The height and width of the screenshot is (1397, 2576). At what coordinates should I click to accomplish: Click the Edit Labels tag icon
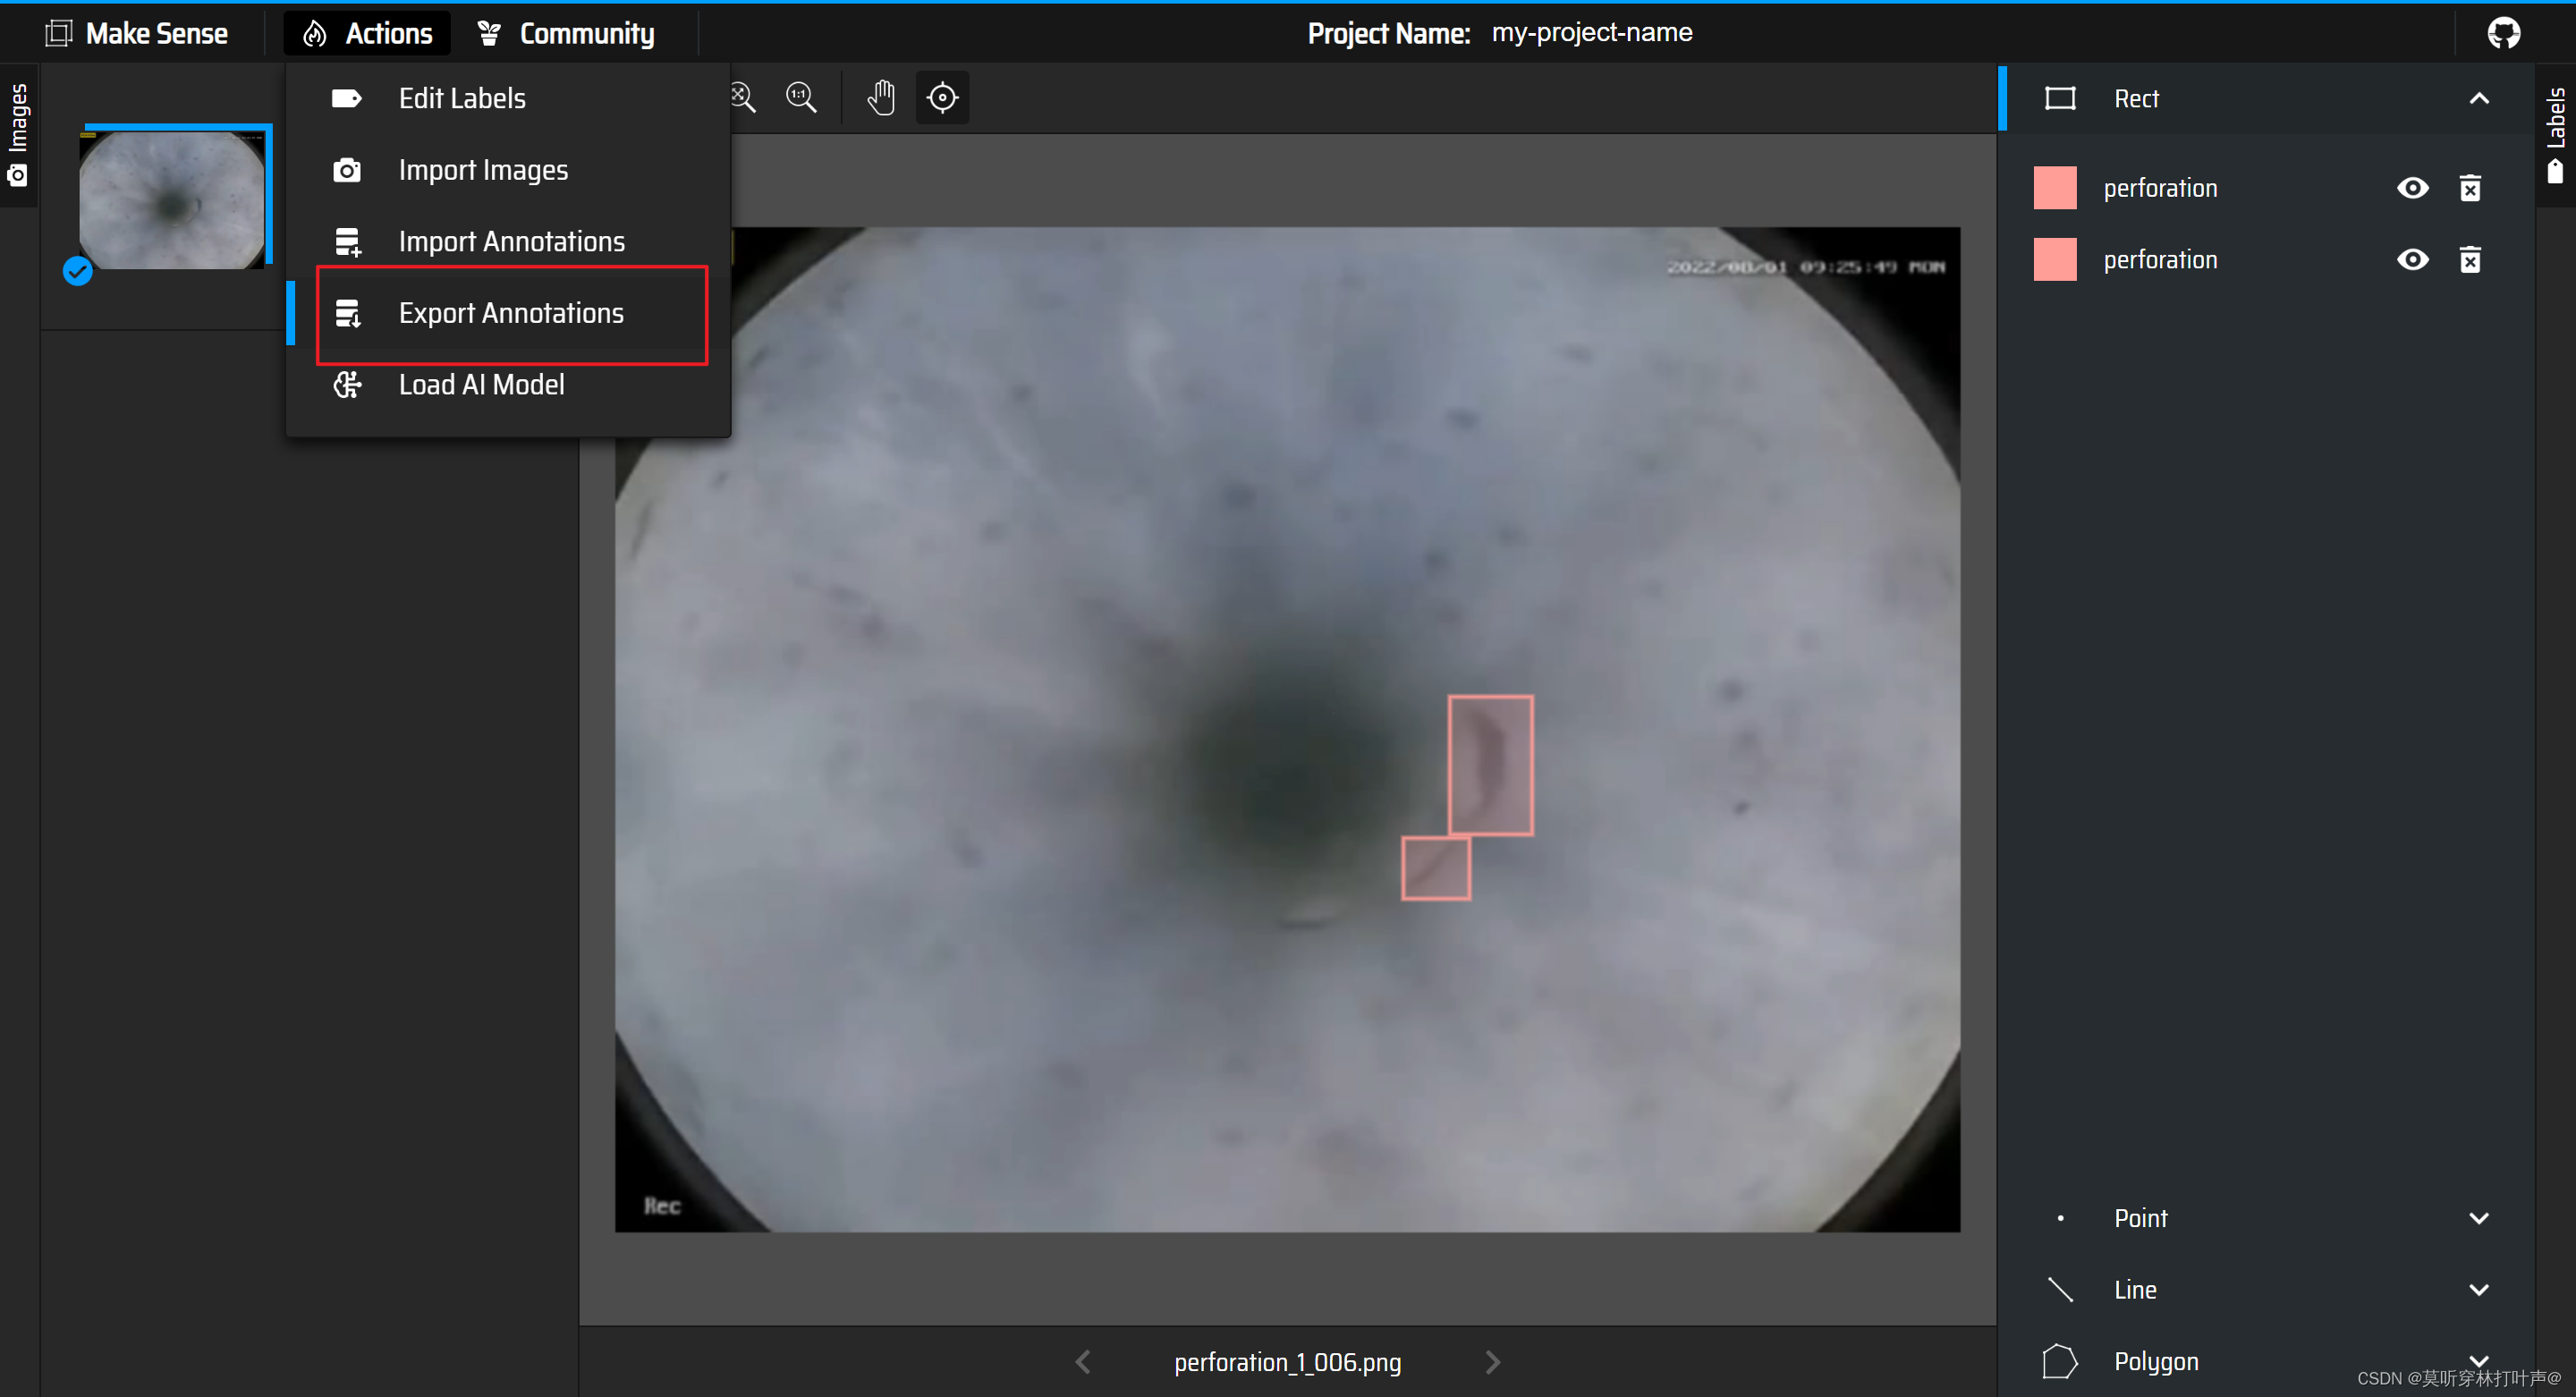346,98
